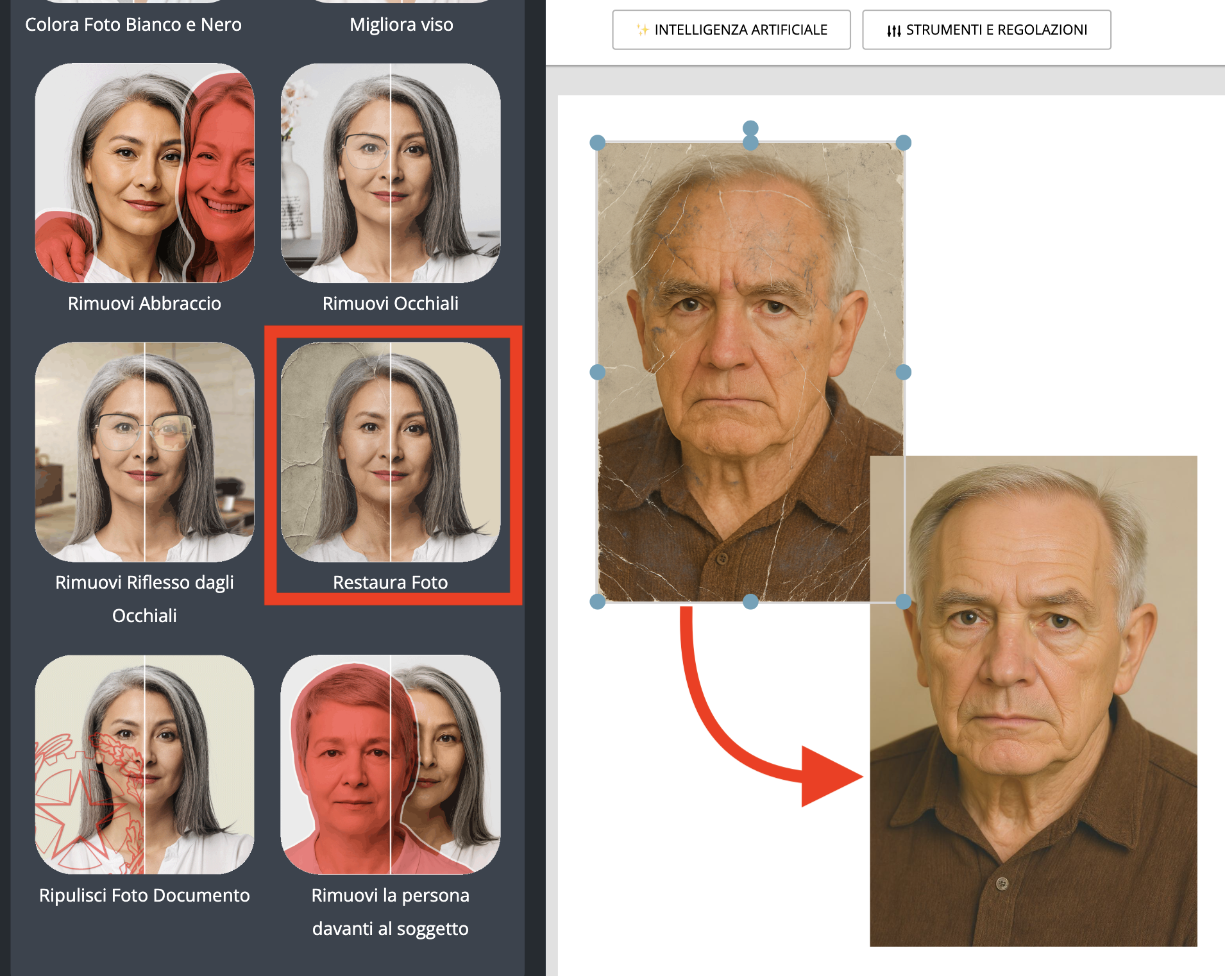The image size is (1225, 976).
Task: Open the Rimuovi Abbraccio tool thumbnail
Action: click(x=144, y=172)
